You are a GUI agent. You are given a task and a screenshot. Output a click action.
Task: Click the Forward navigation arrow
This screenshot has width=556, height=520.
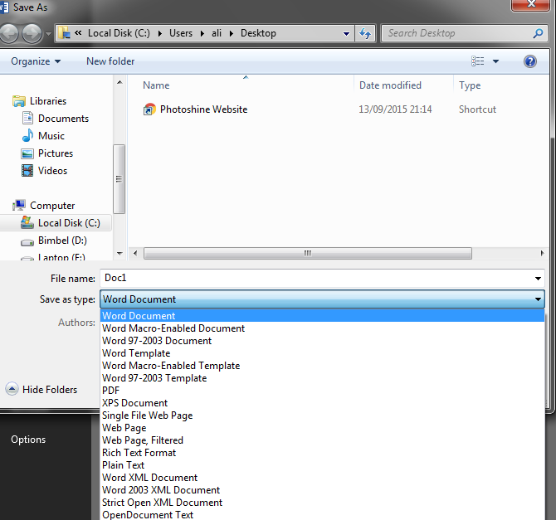click(32, 33)
